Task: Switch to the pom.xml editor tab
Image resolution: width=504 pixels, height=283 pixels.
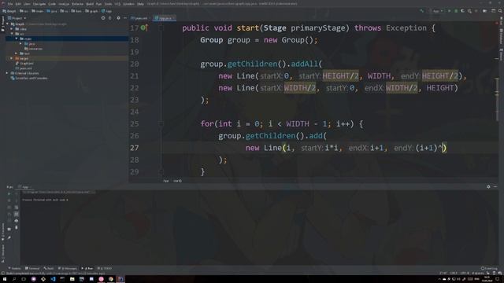Action: (139, 18)
